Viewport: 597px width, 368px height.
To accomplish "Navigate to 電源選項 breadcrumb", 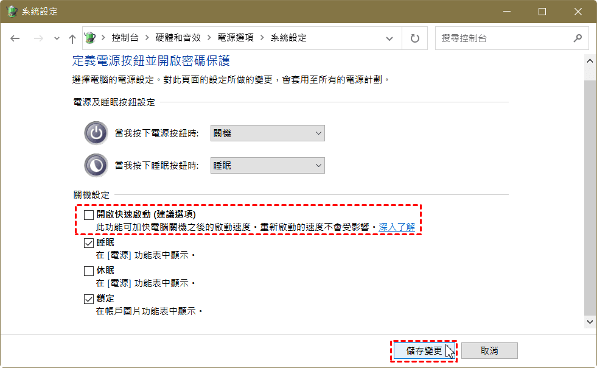I will point(236,38).
